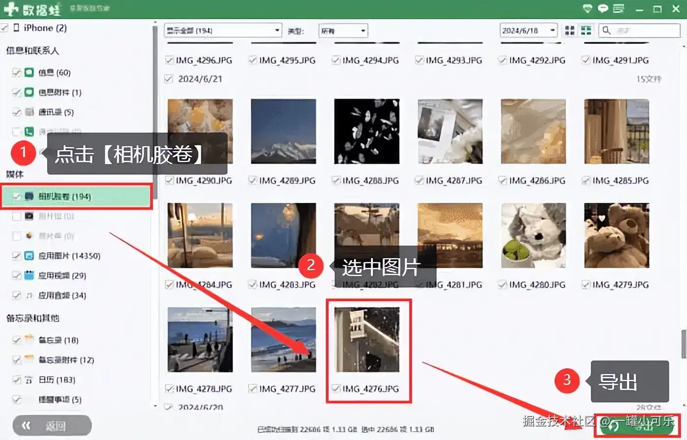This screenshot has width=687, height=440.
Task: Uncheck the app photos (14350) checkbox
Action: (x=17, y=256)
